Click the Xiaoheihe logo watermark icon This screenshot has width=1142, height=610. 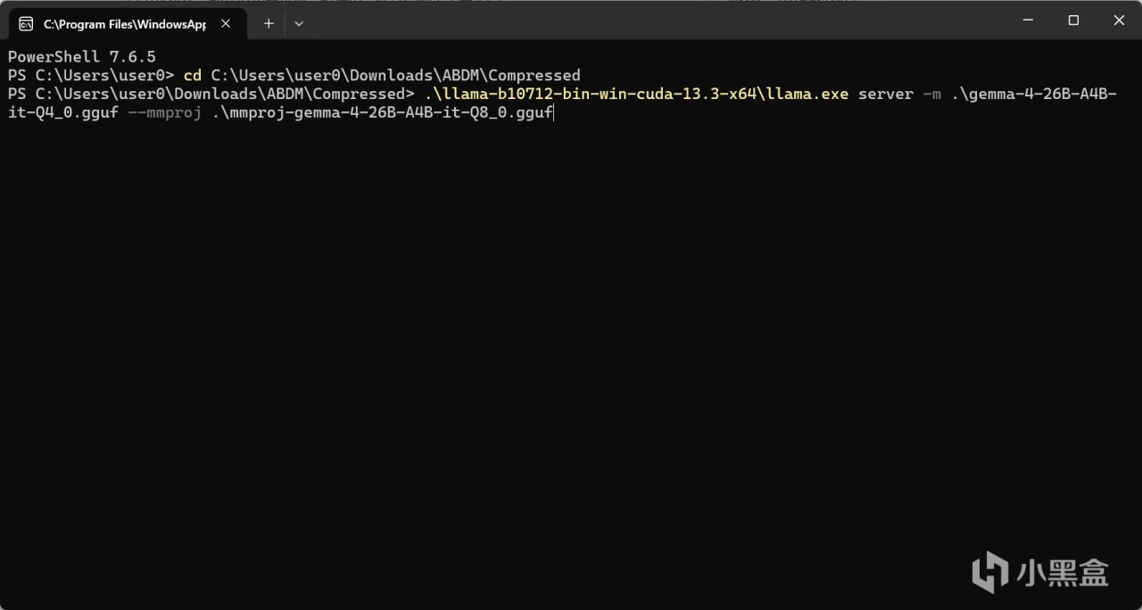(990, 572)
